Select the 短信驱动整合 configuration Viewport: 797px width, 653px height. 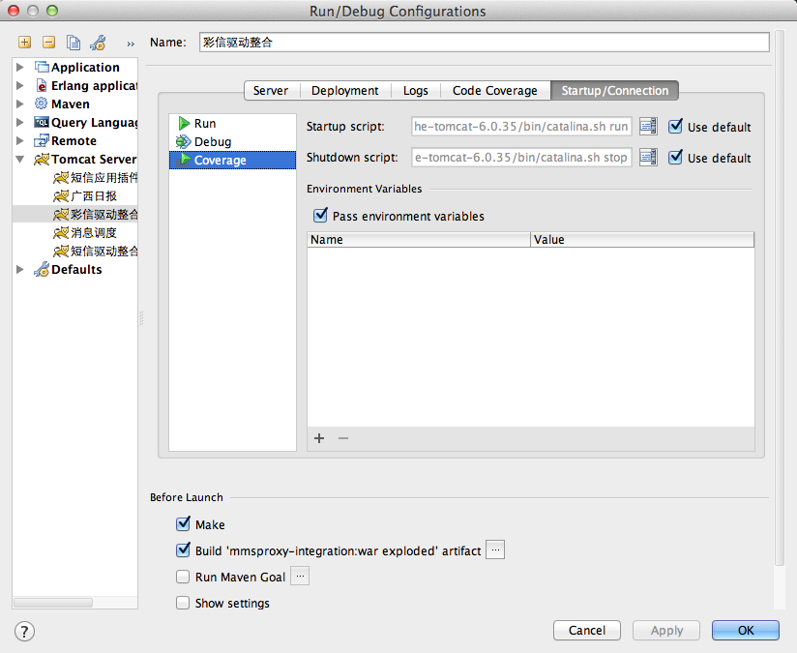click(104, 251)
